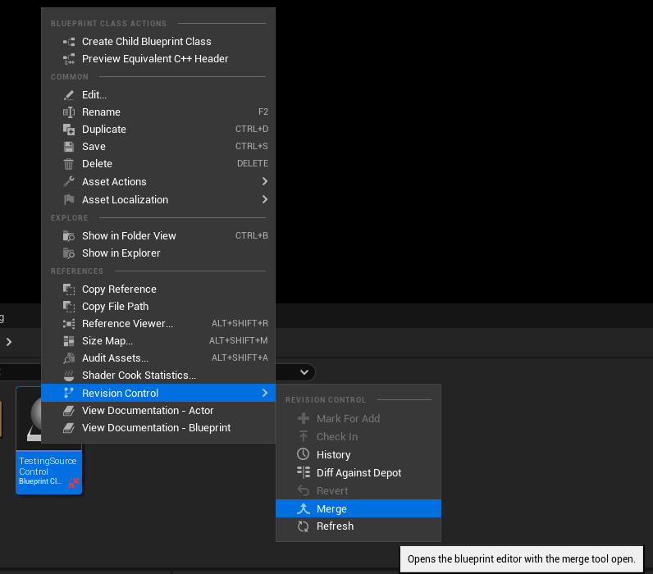This screenshot has height=574, width=653.
Task: Click the Duplicate icon in context menu
Action: pos(69,130)
